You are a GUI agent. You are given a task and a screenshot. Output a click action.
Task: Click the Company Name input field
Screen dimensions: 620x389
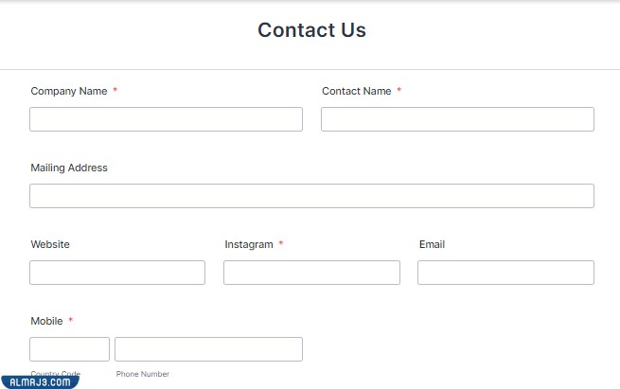[x=166, y=119]
